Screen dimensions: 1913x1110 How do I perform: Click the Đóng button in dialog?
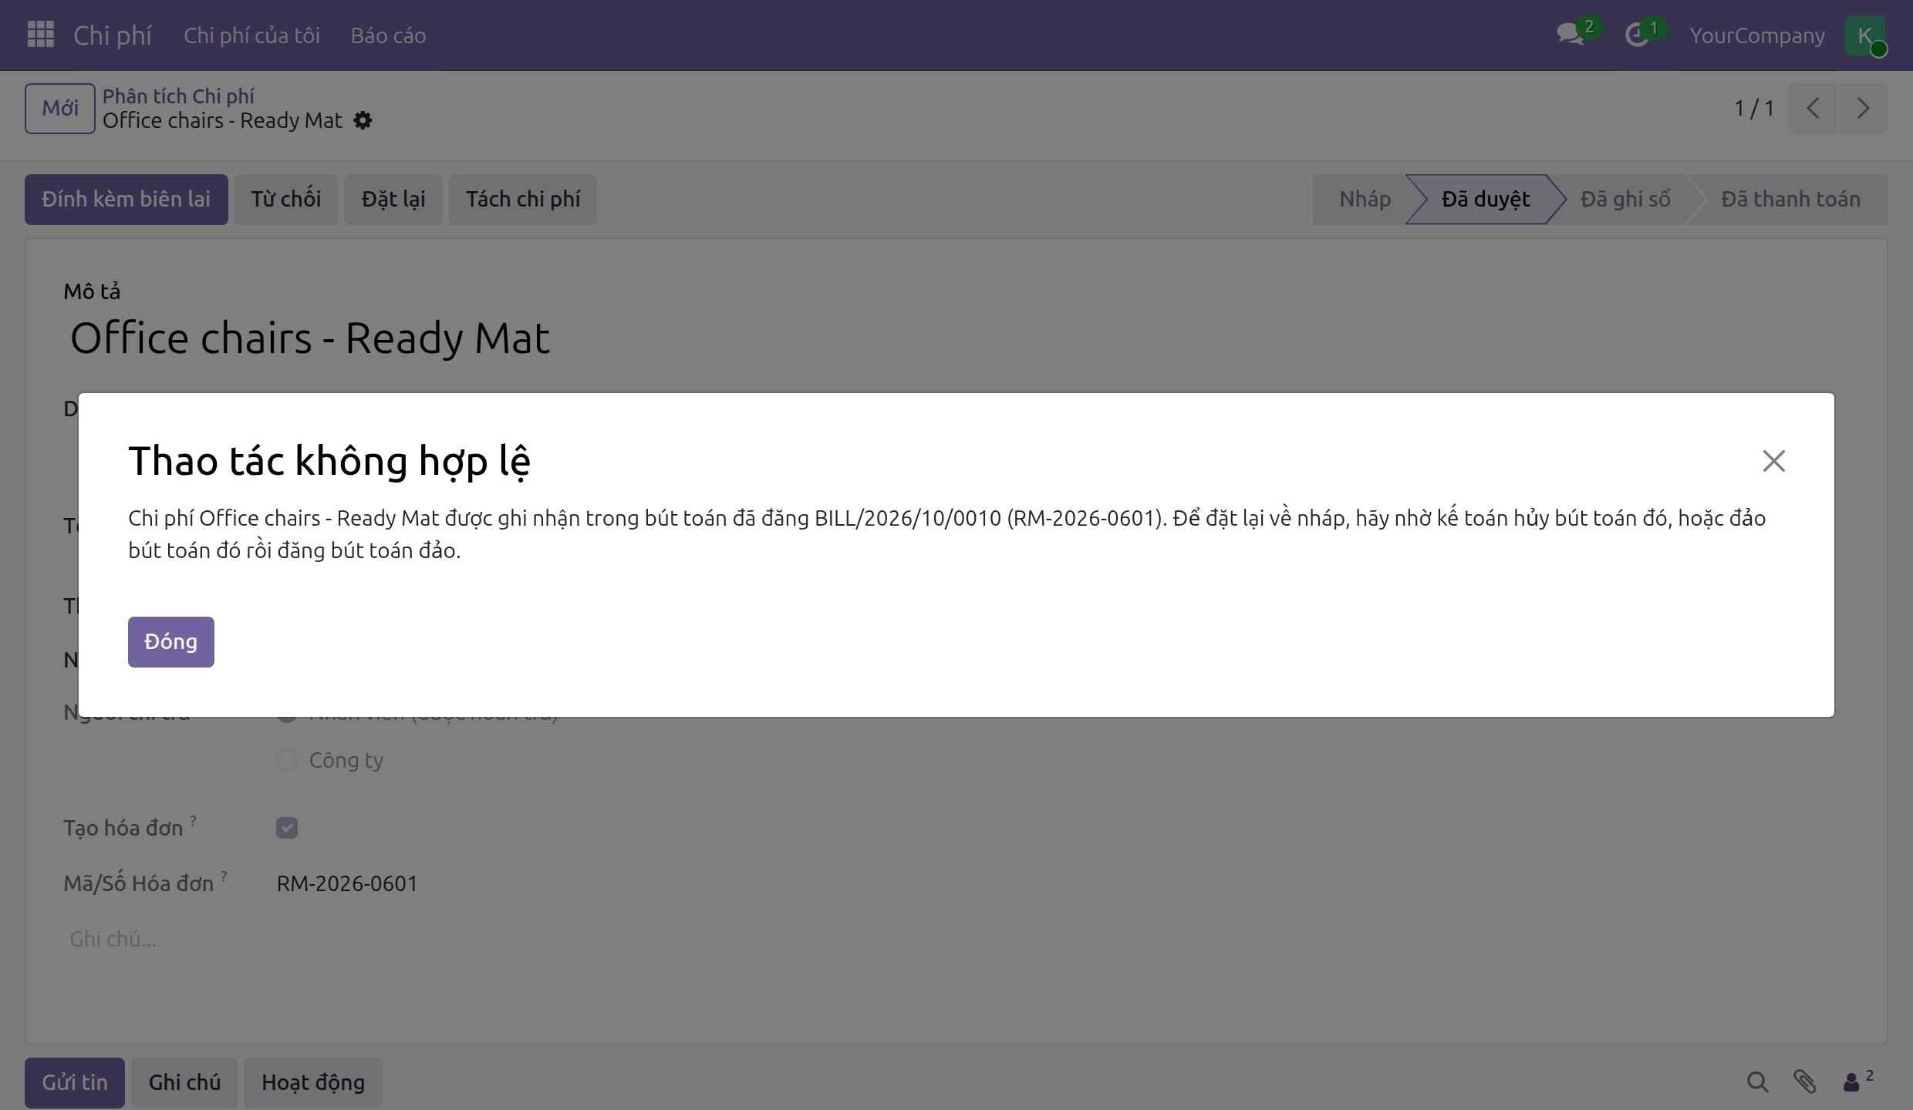pyautogui.click(x=171, y=641)
